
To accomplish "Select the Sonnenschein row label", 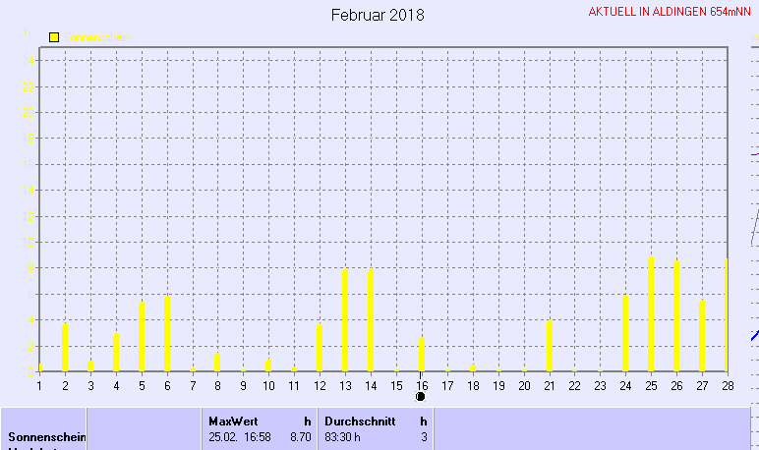I will point(47,436).
